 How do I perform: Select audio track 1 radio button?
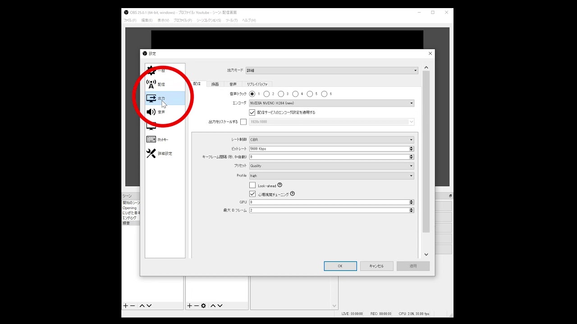pyautogui.click(x=252, y=94)
